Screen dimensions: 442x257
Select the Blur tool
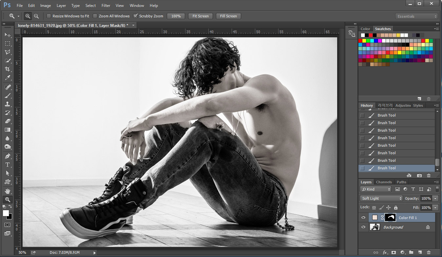coord(7,138)
